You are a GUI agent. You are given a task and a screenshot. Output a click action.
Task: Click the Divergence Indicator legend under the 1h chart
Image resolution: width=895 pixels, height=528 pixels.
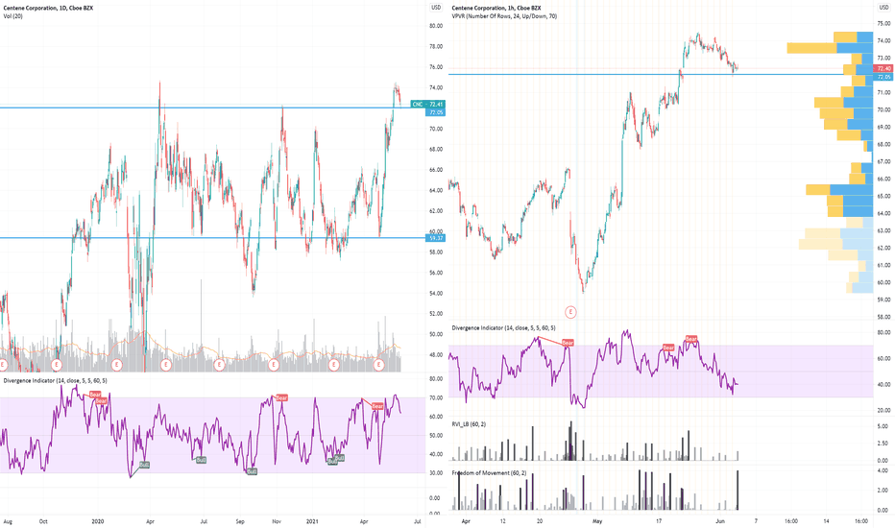point(503,327)
